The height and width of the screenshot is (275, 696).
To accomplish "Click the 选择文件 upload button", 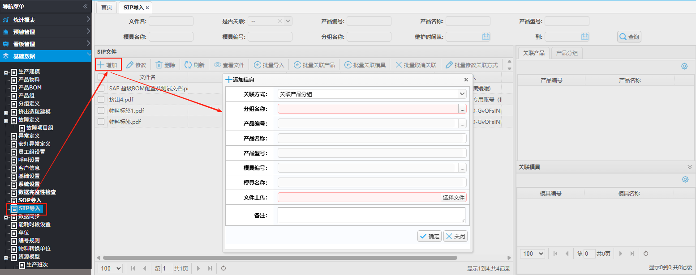I will (x=453, y=197).
